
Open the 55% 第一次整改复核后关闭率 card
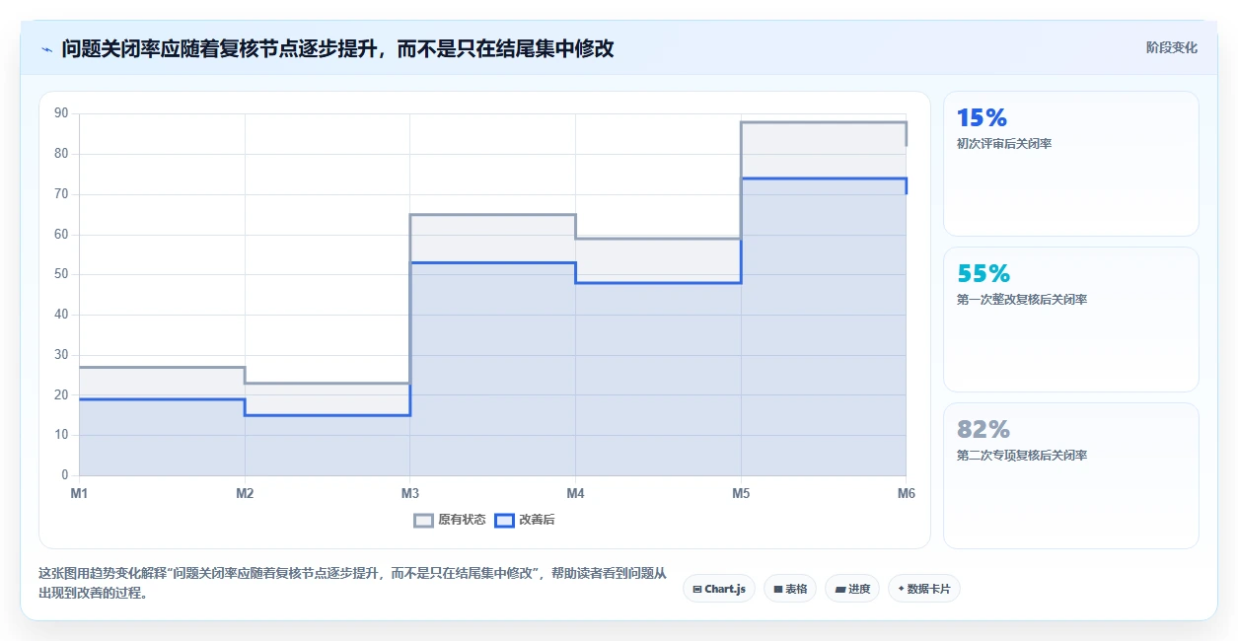(x=1071, y=320)
